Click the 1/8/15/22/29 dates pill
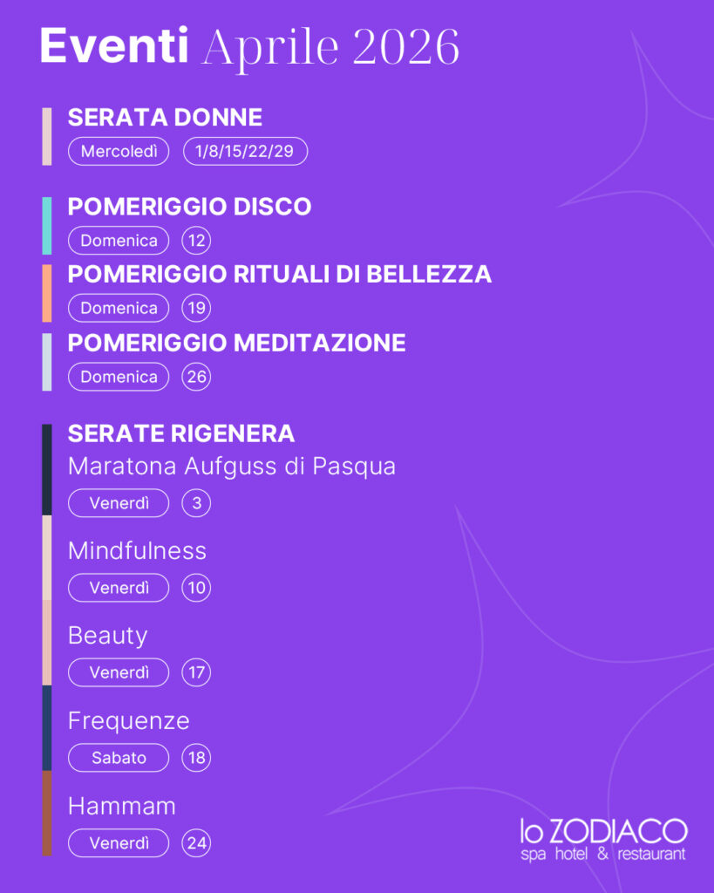The image size is (714, 893). tap(245, 152)
